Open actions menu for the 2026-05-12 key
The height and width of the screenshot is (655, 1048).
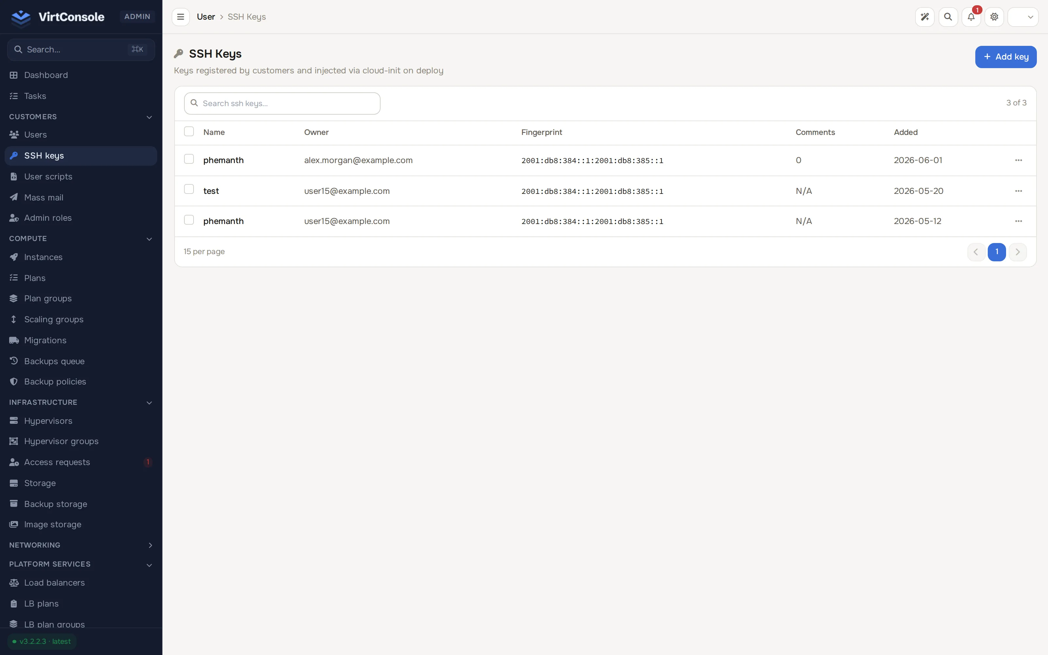[1019, 221]
